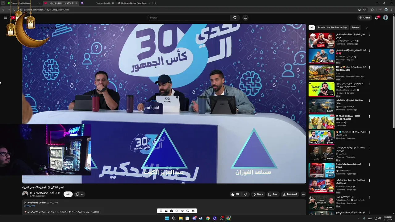Image resolution: width=395 pixels, height=222 pixels.
Task: Open the Windows Start menu
Action: tap(167, 218)
